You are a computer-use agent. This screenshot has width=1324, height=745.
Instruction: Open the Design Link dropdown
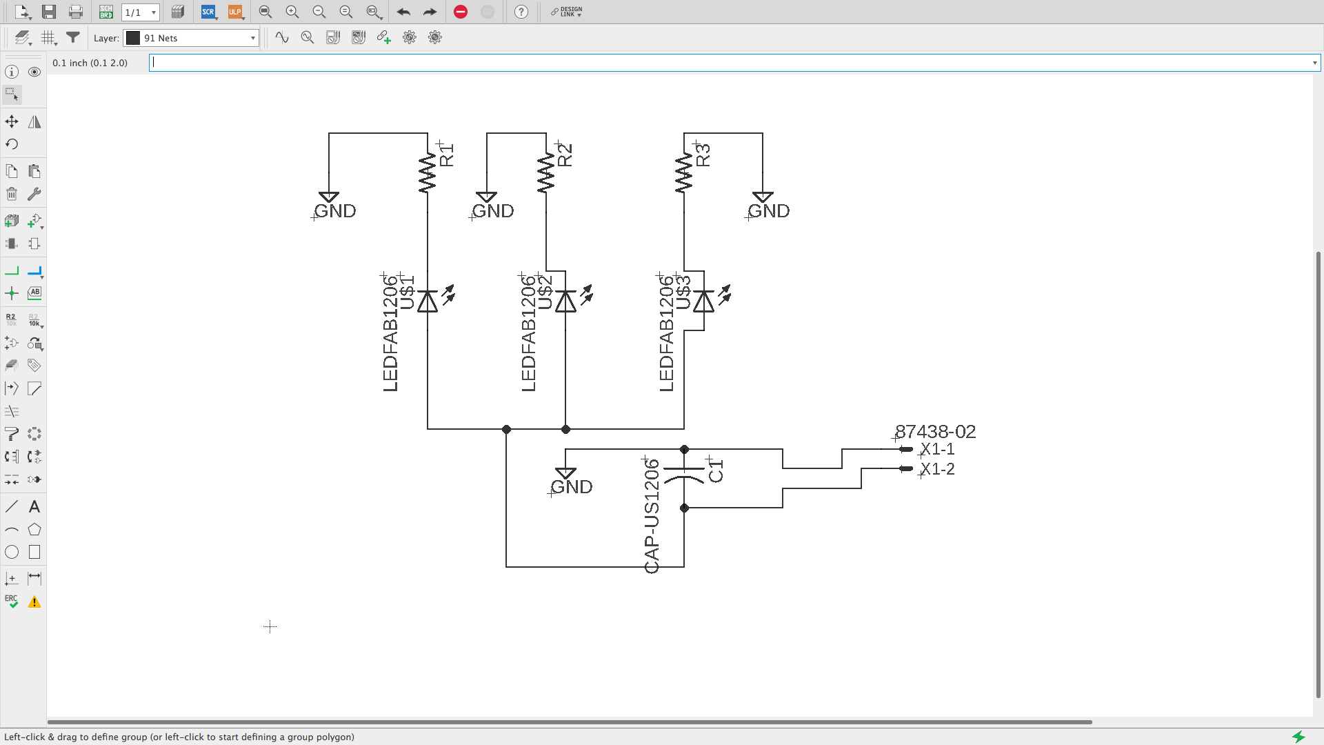coord(566,12)
